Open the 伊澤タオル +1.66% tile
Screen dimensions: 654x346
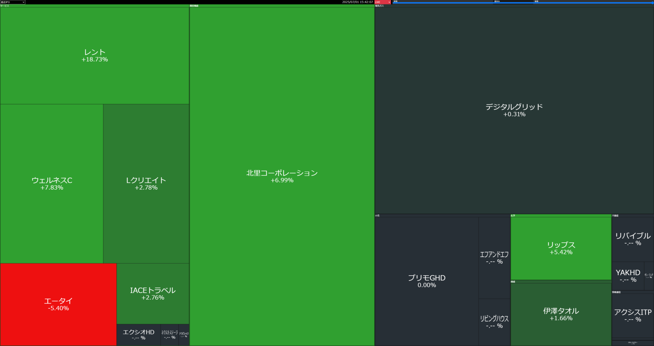pyautogui.click(x=561, y=314)
